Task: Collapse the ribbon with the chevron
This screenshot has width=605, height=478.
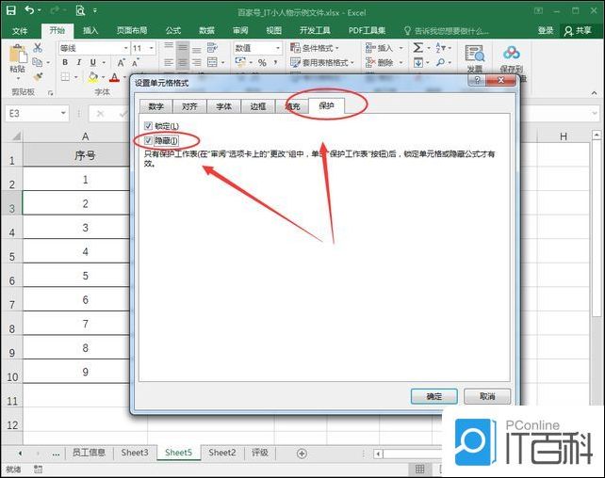Action: [595, 93]
